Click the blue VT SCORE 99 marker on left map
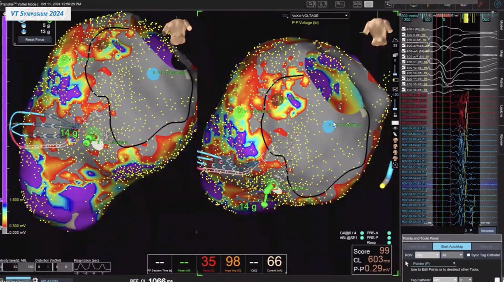Screen dimensions: 504x282 pyautogui.click(x=153, y=74)
